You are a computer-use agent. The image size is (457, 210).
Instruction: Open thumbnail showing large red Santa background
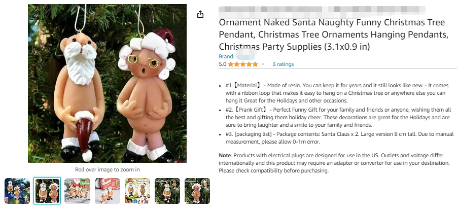pyautogui.click(x=77, y=191)
